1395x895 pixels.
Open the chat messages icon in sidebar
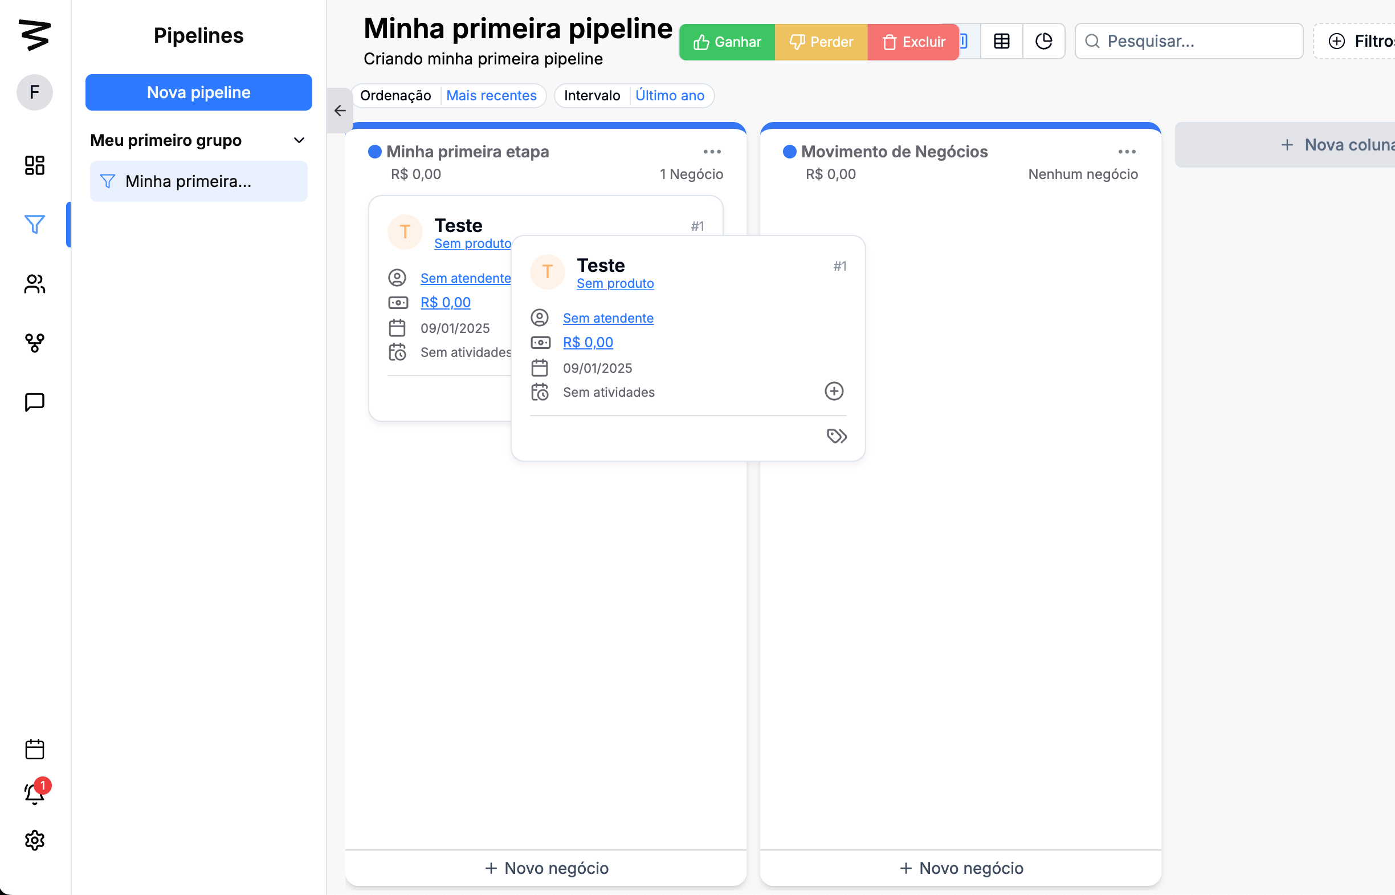[34, 401]
